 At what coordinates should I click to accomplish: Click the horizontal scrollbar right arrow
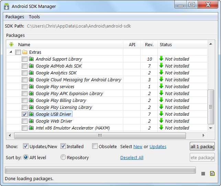tap(203, 135)
